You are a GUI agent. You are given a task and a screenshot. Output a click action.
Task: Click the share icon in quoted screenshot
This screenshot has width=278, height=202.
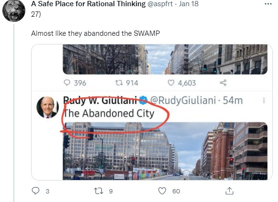click(x=223, y=83)
